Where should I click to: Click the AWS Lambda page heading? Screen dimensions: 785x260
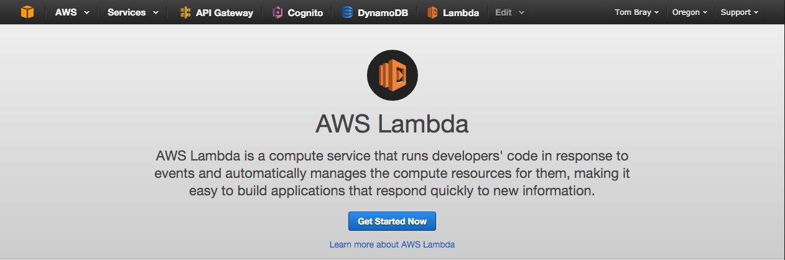click(392, 124)
